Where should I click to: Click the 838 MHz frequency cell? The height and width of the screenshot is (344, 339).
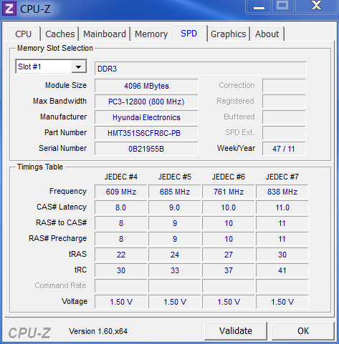point(282,192)
